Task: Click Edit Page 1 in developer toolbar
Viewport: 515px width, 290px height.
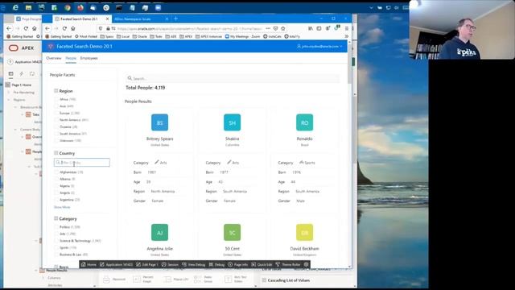Action: [x=147, y=264]
